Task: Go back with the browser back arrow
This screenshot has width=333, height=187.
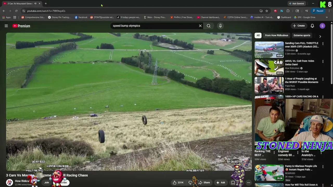Action: click(x=4, y=11)
